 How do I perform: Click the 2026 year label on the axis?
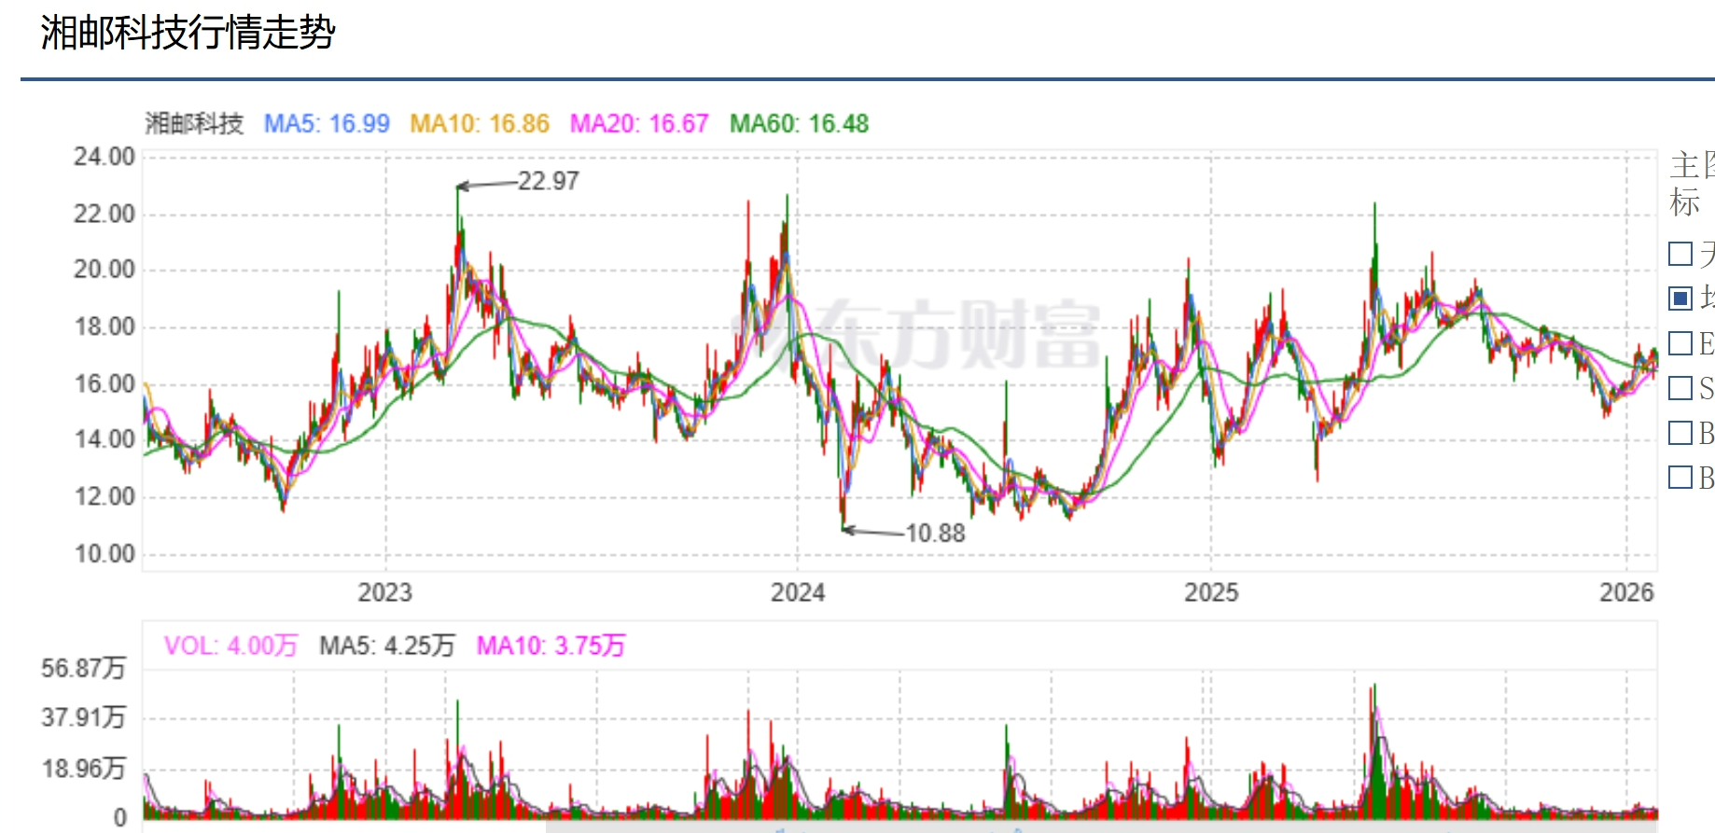click(x=1626, y=592)
